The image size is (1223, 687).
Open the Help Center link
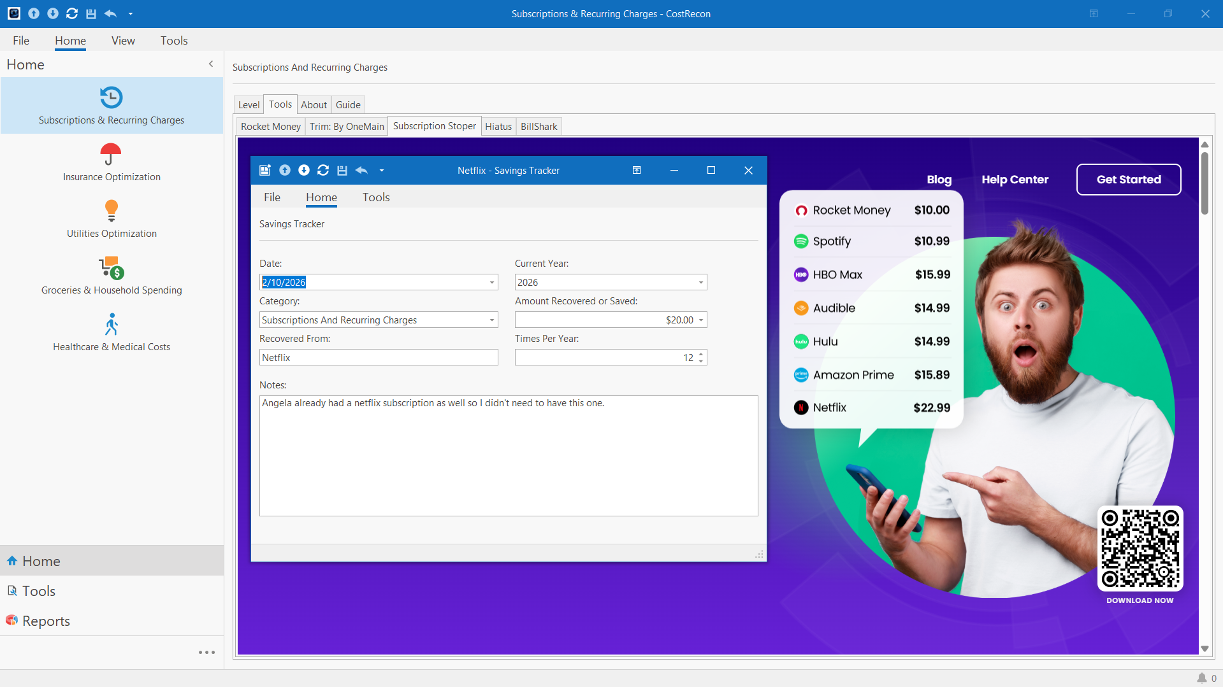[x=1015, y=180]
